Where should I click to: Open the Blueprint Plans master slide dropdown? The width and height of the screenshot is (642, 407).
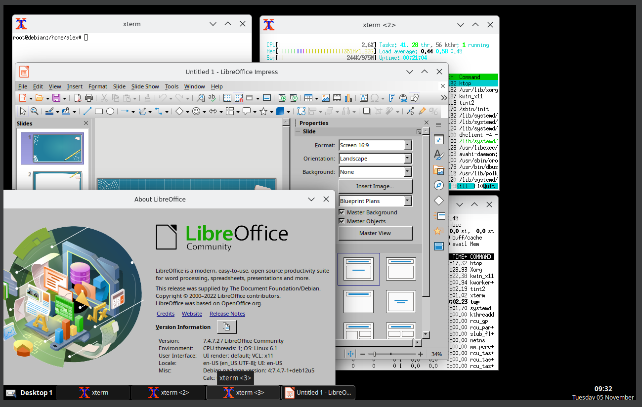[x=408, y=201]
